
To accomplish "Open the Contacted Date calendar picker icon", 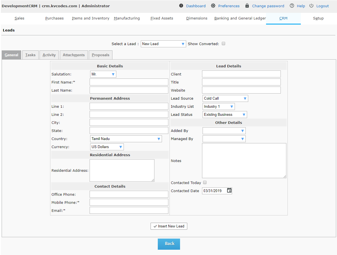I will pos(229,191).
